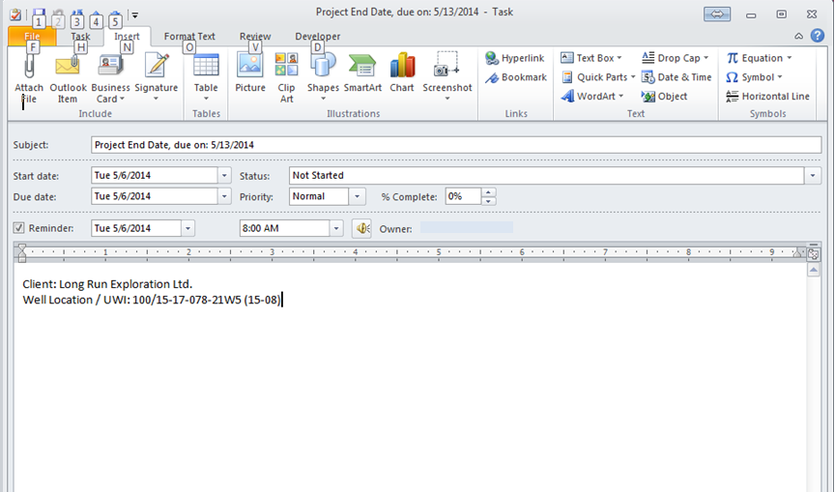This screenshot has height=492, width=835.
Task: Click the reminder sound speaker icon
Action: click(x=362, y=229)
